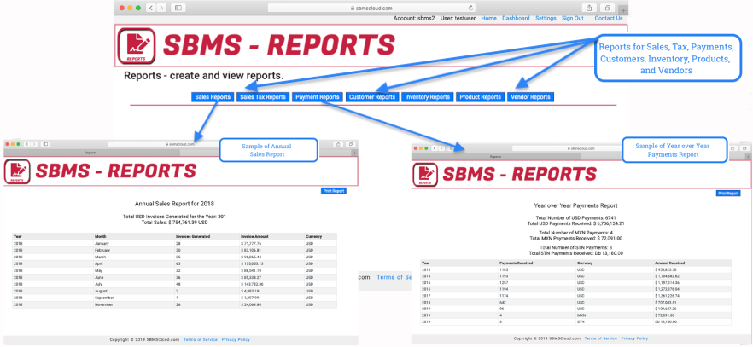
Task: Add a new tab in the Payments Report window
Action: 748,157
